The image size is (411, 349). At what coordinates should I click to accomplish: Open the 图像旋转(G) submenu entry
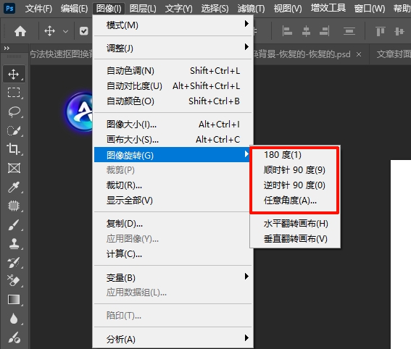point(173,155)
